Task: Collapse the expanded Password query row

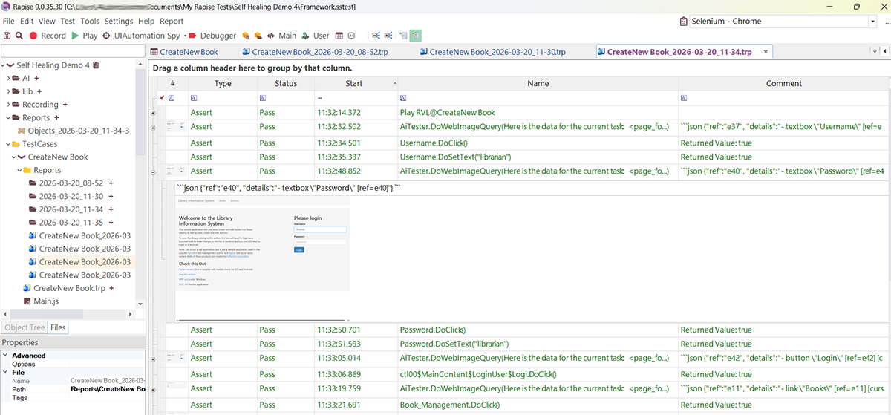Action: [154, 171]
